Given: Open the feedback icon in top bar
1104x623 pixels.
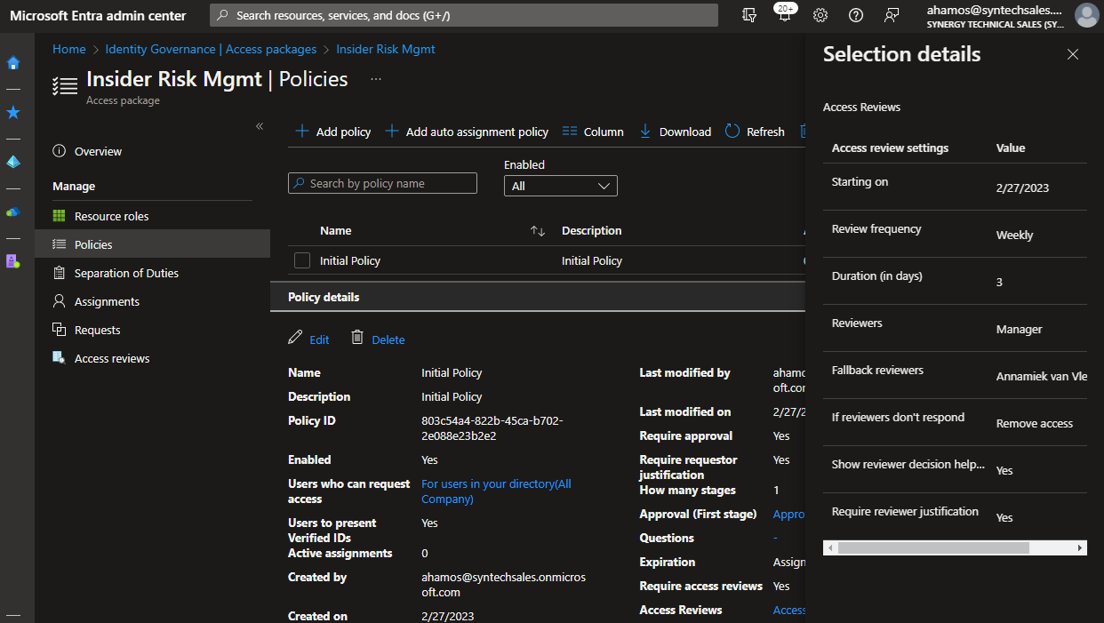Looking at the screenshot, I should (x=891, y=15).
